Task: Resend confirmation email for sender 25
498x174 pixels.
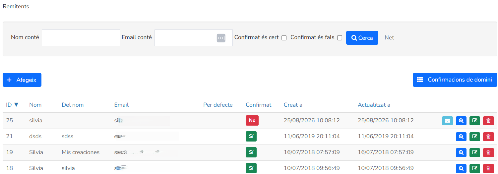Action: (447, 121)
